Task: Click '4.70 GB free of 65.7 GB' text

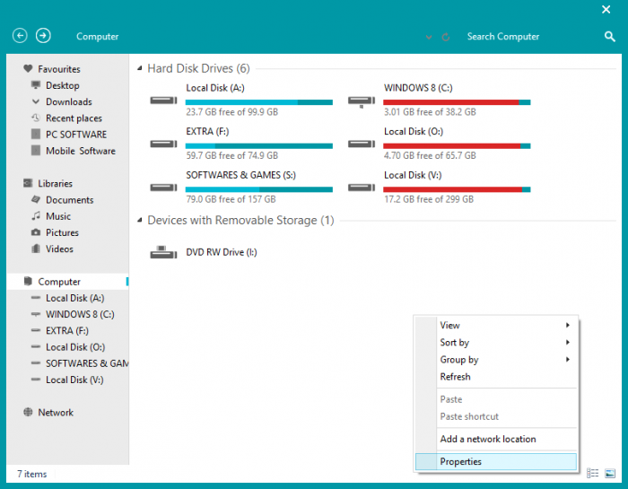Action: [x=430, y=156]
